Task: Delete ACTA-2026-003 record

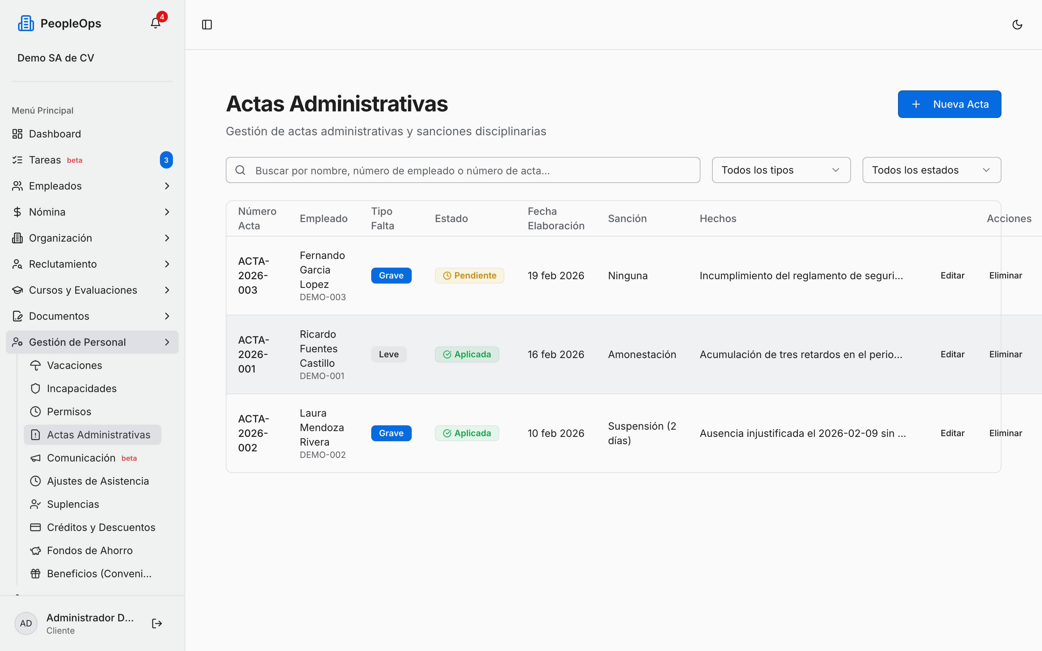Action: point(1005,276)
